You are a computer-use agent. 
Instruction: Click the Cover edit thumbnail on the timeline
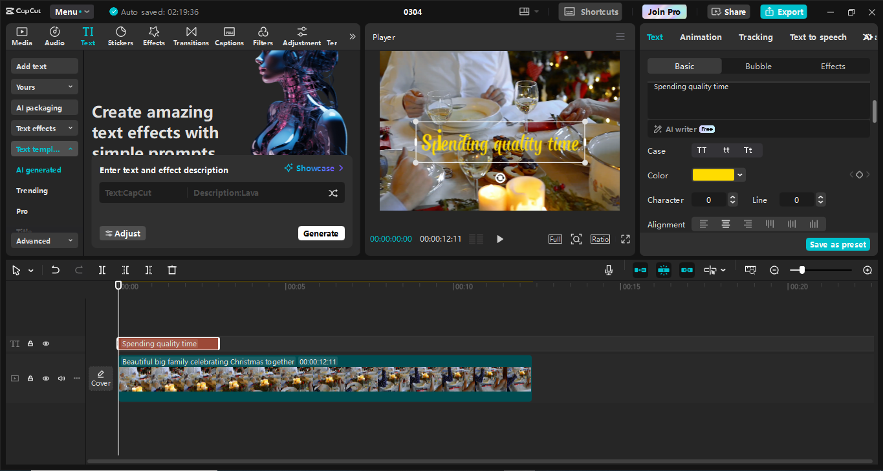click(100, 378)
